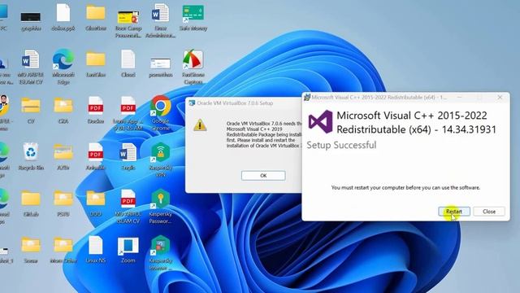This screenshot has width=520, height=293.
Task: Click the VirtualBox 7.0.6 needs Visual C++ message
Action: 264,134
